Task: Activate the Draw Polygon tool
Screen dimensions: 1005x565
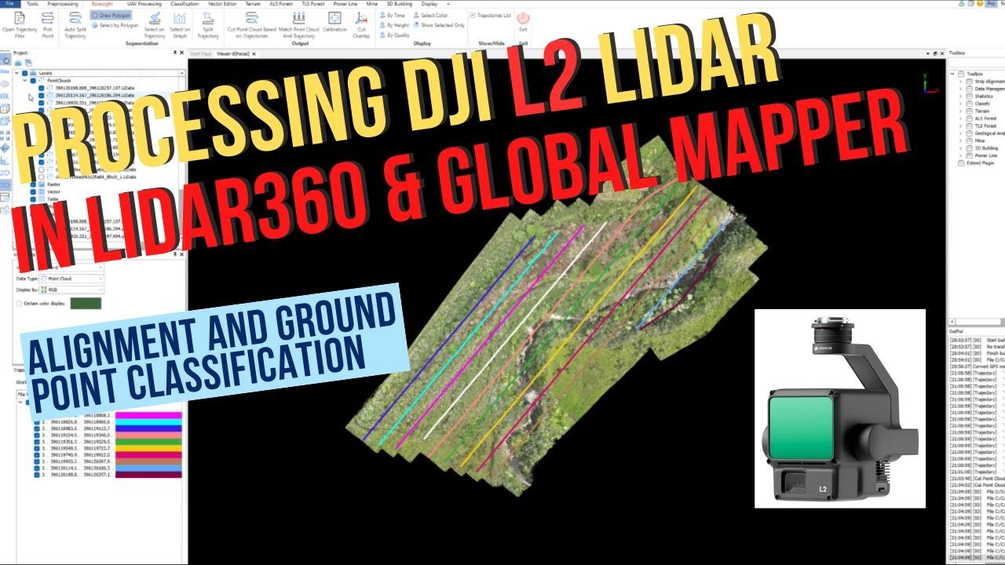Action: [111, 15]
